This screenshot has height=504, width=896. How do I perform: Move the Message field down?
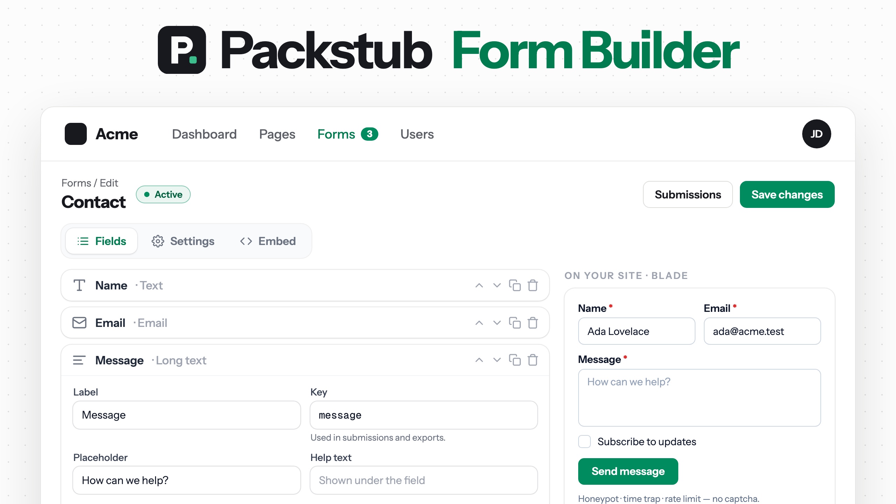point(497,360)
